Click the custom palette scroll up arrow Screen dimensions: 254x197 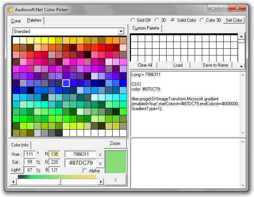(x=241, y=36)
